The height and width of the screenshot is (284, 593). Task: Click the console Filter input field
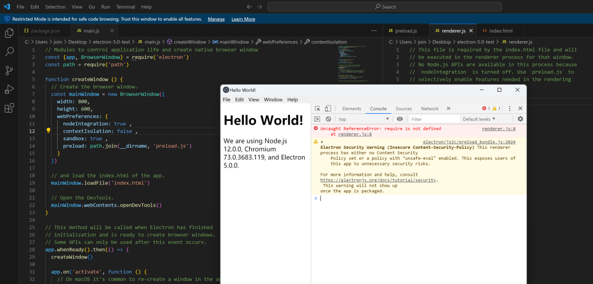click(x=434, y=119)
